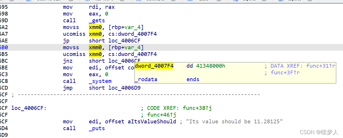Click the '_rodata' segment name in tooltip

[146, 80]
